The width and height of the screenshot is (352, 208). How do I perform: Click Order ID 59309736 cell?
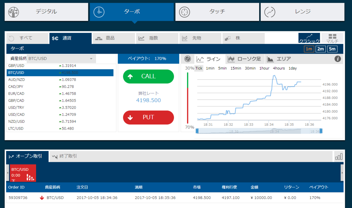(18, 198)
